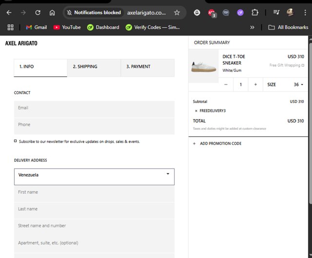
Task: Open the All Bookmarks folder
Action: pyautogui.click(x=288, y=27)
